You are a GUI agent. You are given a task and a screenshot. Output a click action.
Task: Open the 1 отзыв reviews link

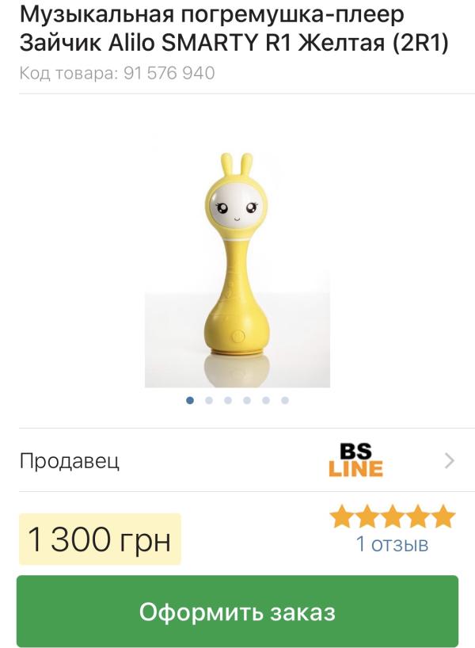coord(392,544)
